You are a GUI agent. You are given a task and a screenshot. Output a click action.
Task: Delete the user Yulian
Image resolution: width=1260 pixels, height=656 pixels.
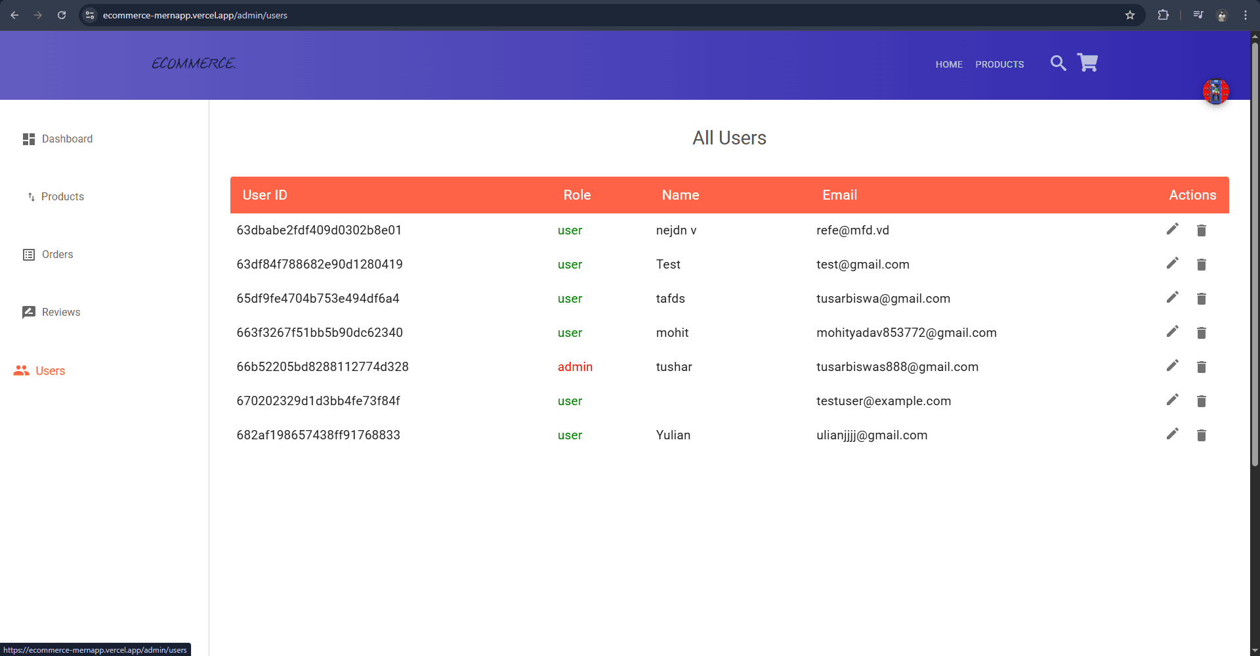(x=1202, y=435)
